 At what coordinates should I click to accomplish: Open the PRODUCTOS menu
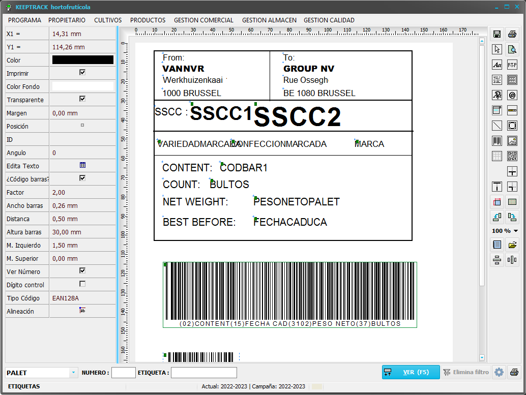tap(148, 20)
